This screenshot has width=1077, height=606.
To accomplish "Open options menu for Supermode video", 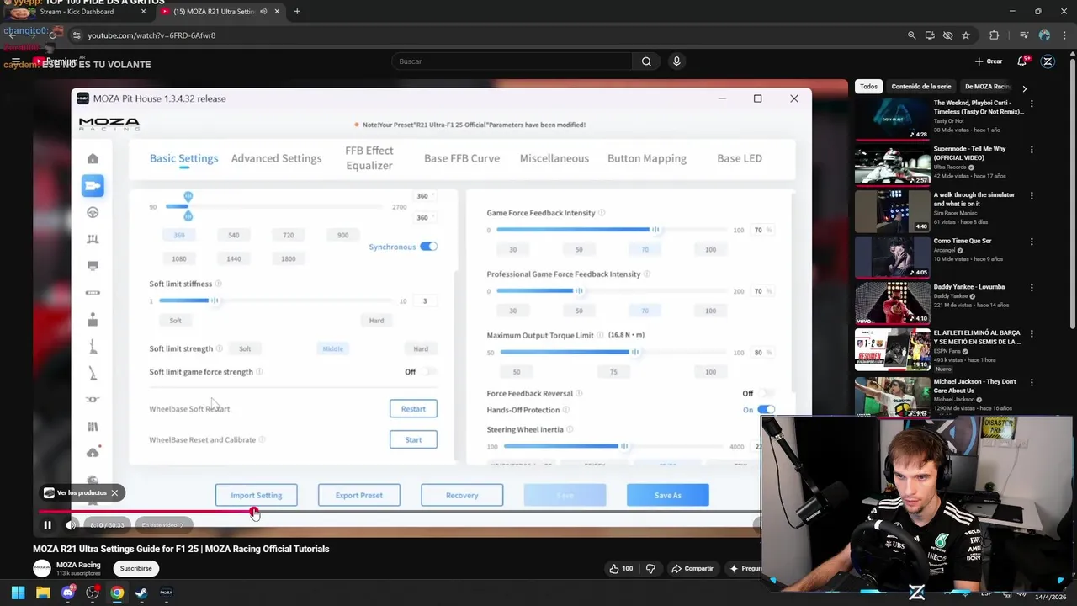I will tap(1032, 150).
